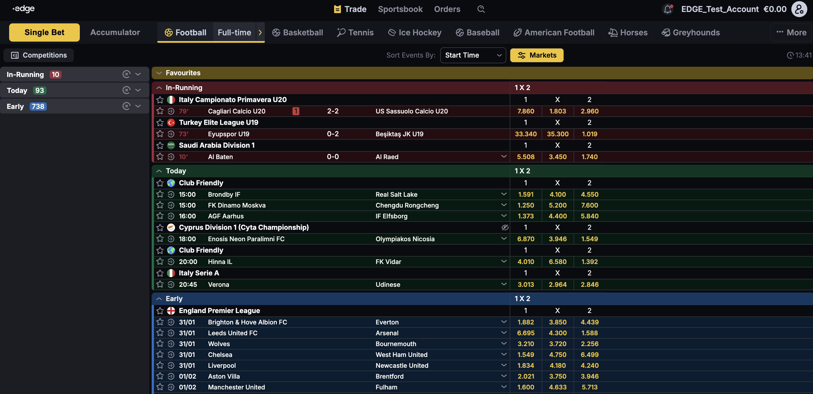Click the Turkey Elite League U19 flag icon
This screenshot has width=813, height=394.
(x=171, y=123)
